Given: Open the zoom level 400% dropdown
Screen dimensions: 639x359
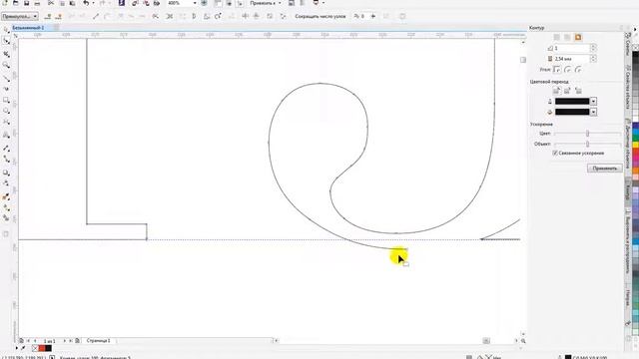Looking at the screenshot, I should [195, 3].
